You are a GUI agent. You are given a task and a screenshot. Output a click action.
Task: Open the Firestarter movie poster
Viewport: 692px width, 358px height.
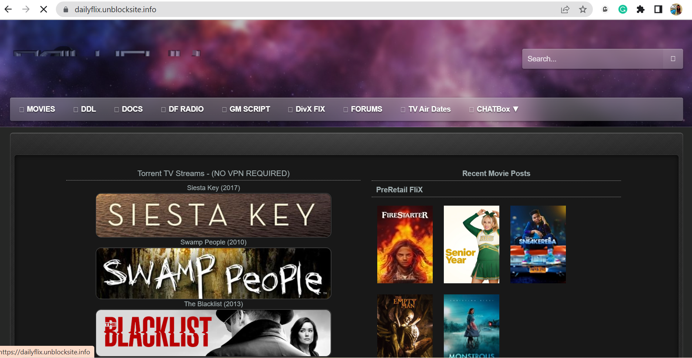pos(405,244)
